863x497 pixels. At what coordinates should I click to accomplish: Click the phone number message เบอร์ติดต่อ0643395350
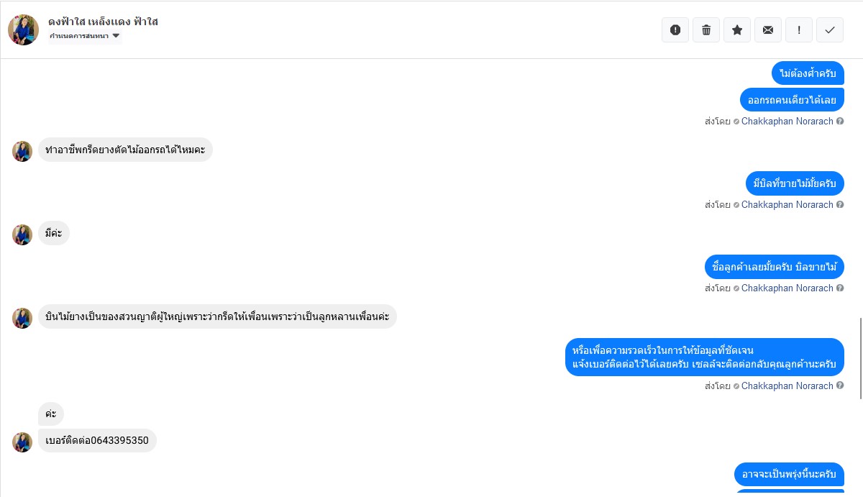pyautogui.click(x=97, y=440)
